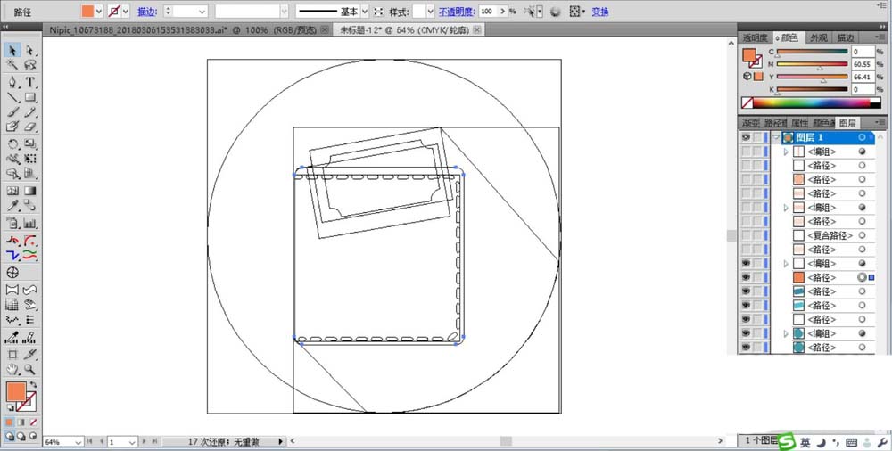Open fill color dropdown in control bar
The image size is (892, 451).
coord(99,12)
